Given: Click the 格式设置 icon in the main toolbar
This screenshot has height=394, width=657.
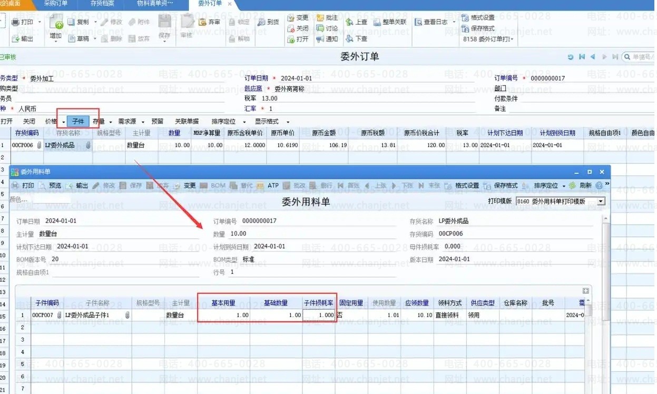Looking at the screenshot, I should (x=465, y=17).
